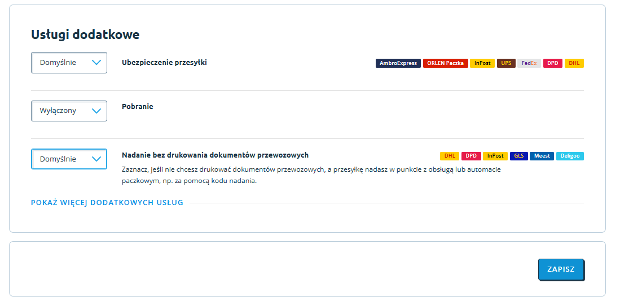The width and height of the screenshot is (620, 305).
Task: Click InPost badge in Nadanie bez drukowania row
Action: pyautogui.click(x=495, y=156)
